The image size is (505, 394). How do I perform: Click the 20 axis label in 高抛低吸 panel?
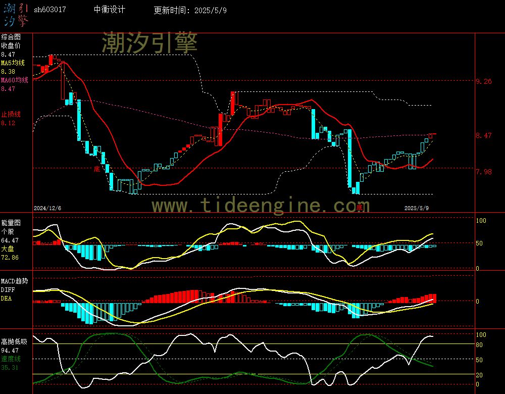click(480, 375)
